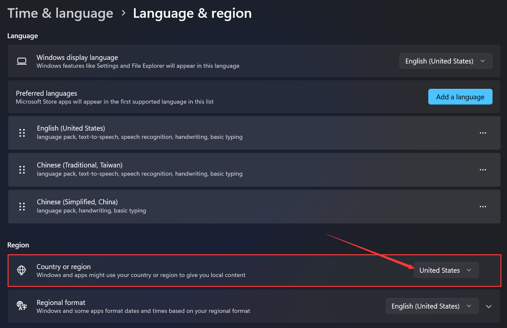Open the Windows display language dropdown
This screenshot has width=507, height=328.
[x=446, y=61]
